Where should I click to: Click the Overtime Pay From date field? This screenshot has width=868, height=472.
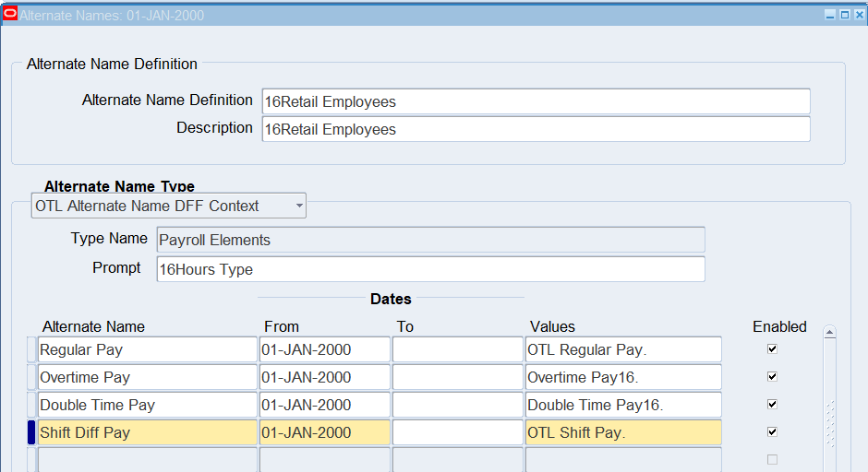click(x=324, y=377)
